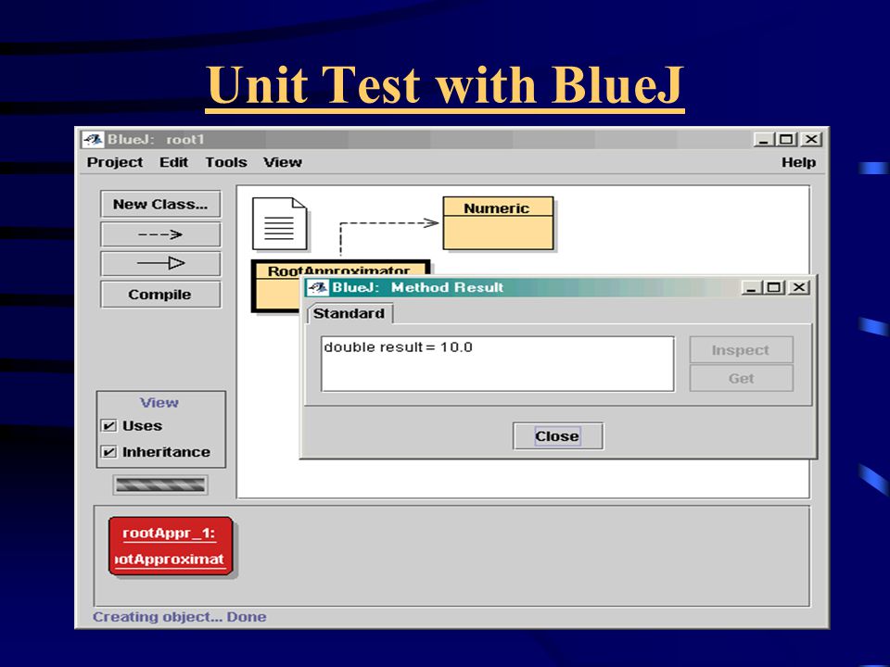Toggle the Uses checkbox
The height and width of the screenshot is (667, 890).
pos(108,425)
